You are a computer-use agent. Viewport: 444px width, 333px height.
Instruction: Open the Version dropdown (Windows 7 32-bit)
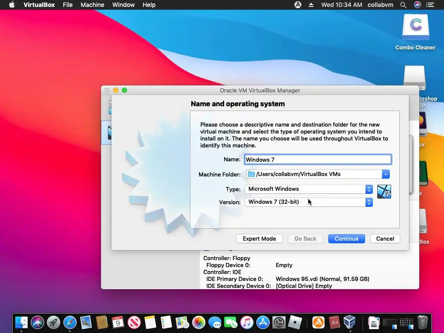coord(309,202)
